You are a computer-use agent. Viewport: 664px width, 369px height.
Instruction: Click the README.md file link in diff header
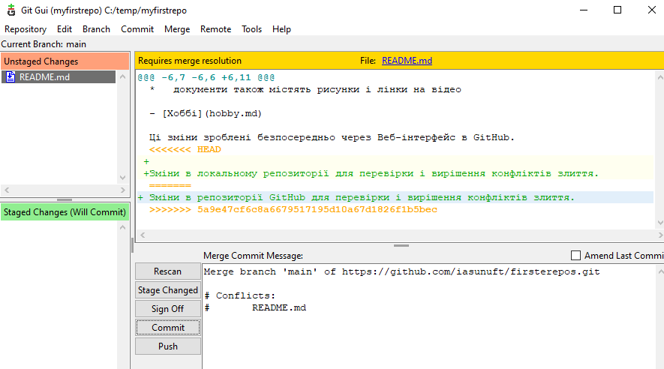click(x=407, y=61)
